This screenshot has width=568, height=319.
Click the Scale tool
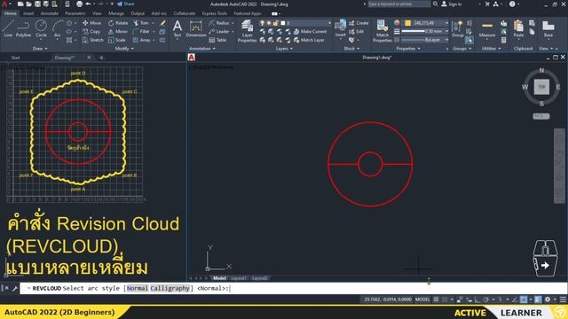pyautogui.click(x=116, y=40)
